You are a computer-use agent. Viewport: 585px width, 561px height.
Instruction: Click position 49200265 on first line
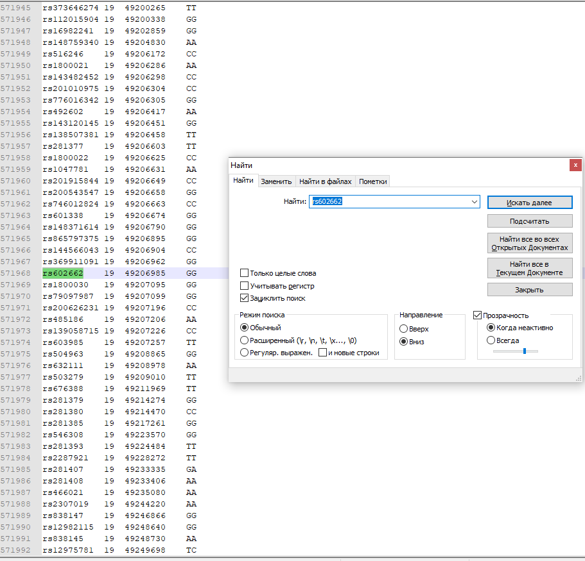point(145,8)
